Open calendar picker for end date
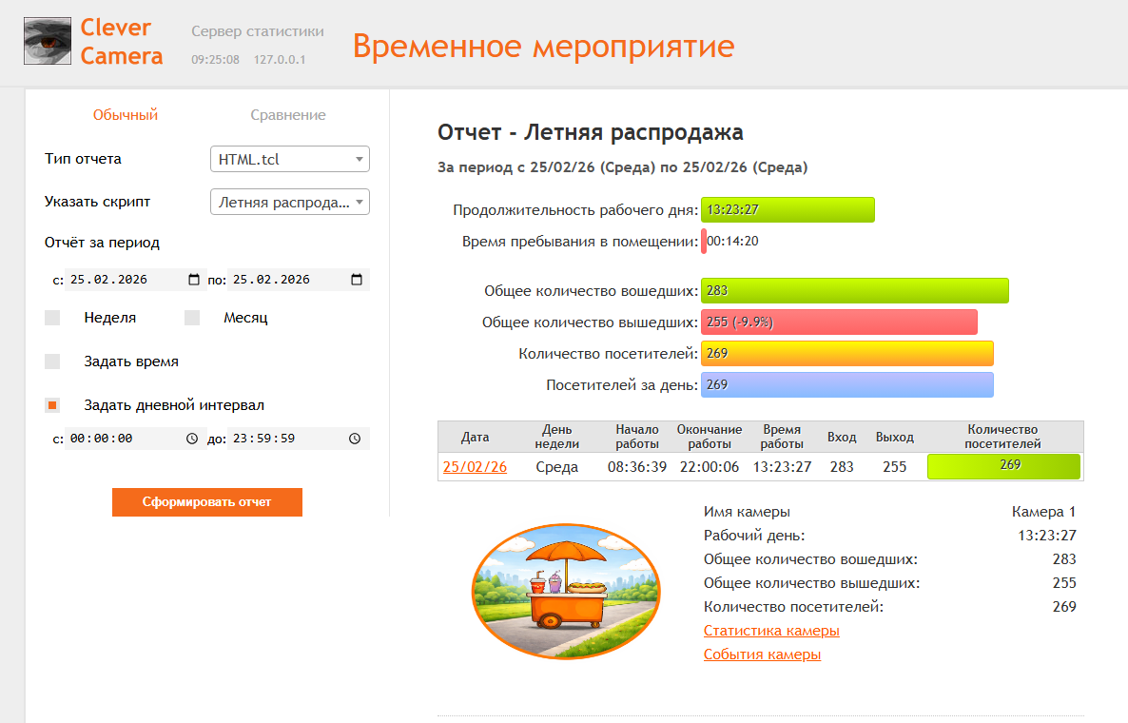Screen dimensions: 1128x723 356,280
